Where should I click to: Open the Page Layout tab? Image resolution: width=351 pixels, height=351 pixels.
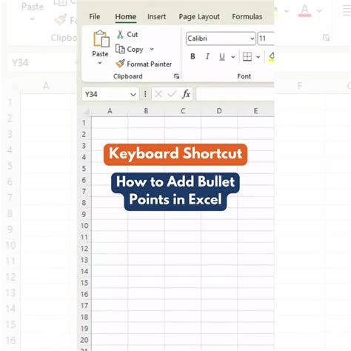tap(199, 16)
